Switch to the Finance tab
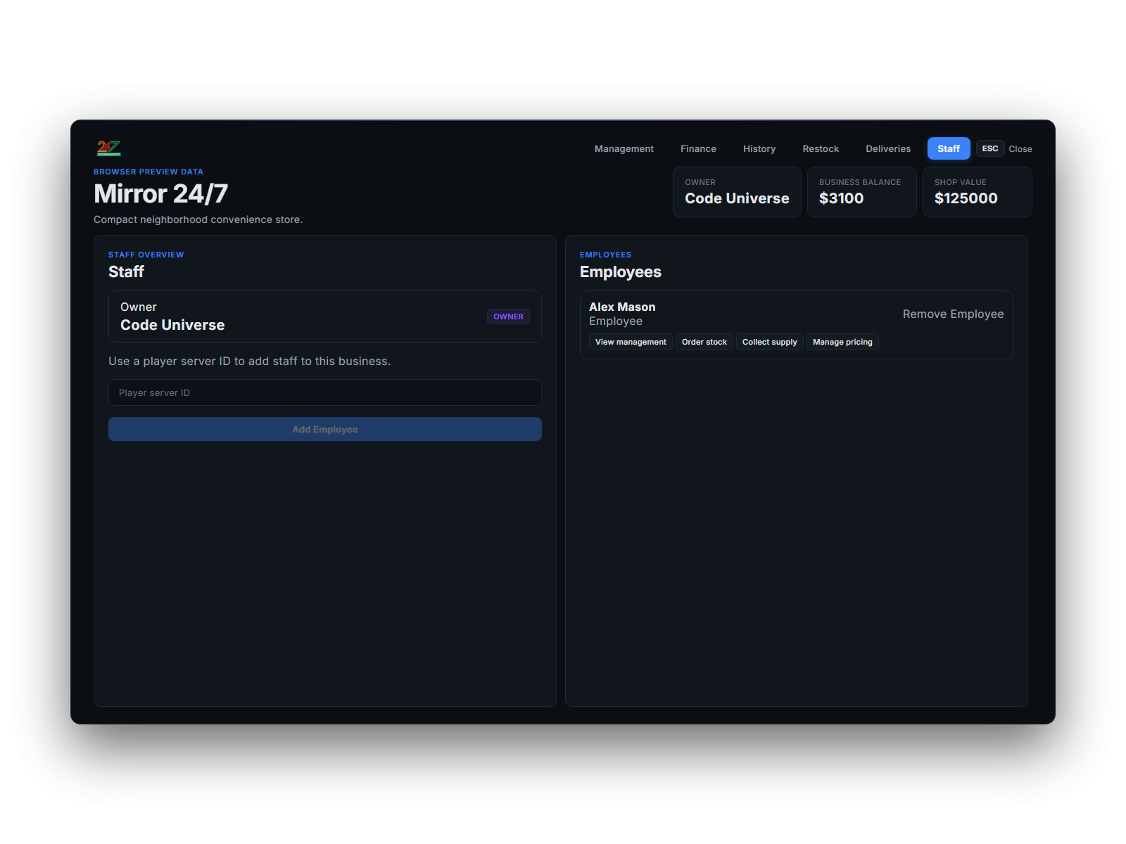The width and height of the screenshot is (1126, 844). pos(698,148)
